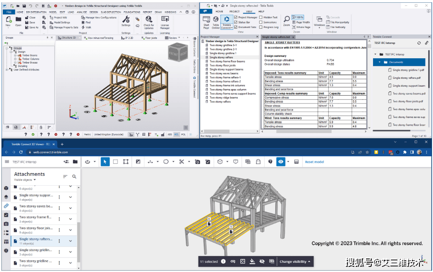Take a snapshot with the camera icon
This screenshot has width=433, height=272.
[198, 162]
